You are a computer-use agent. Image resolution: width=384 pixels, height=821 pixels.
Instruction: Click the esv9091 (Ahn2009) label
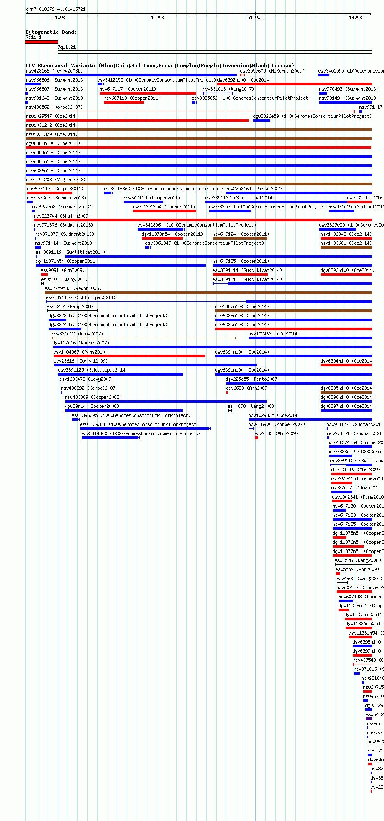pyautogui.click(x=63, y=270)
